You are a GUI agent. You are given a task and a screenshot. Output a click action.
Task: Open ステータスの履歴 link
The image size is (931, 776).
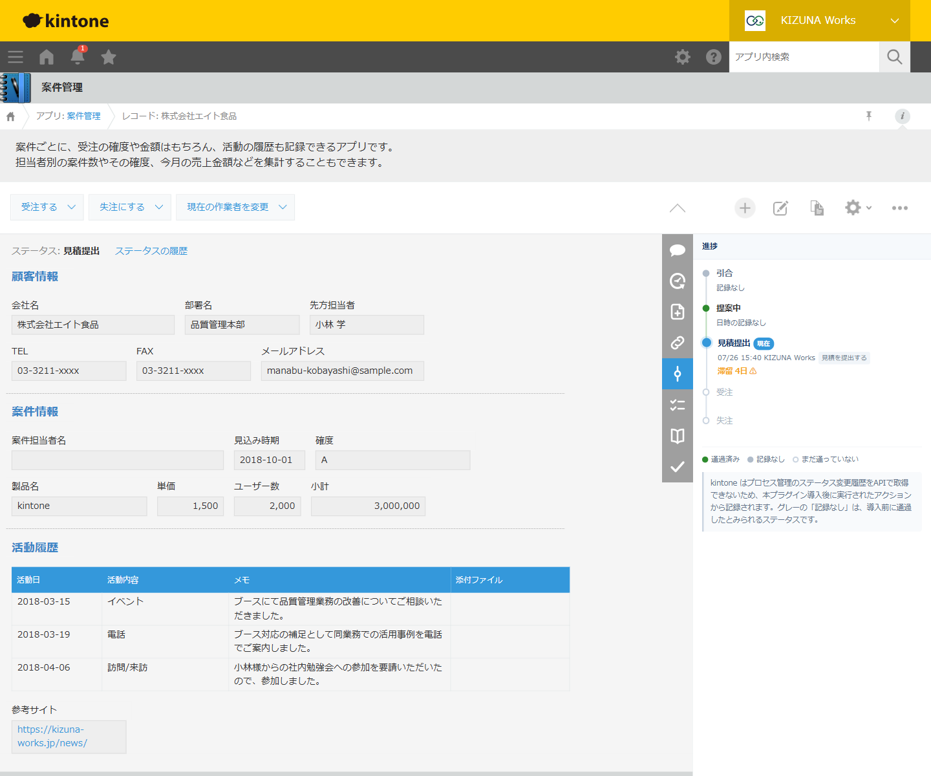[x=151, y=251]
